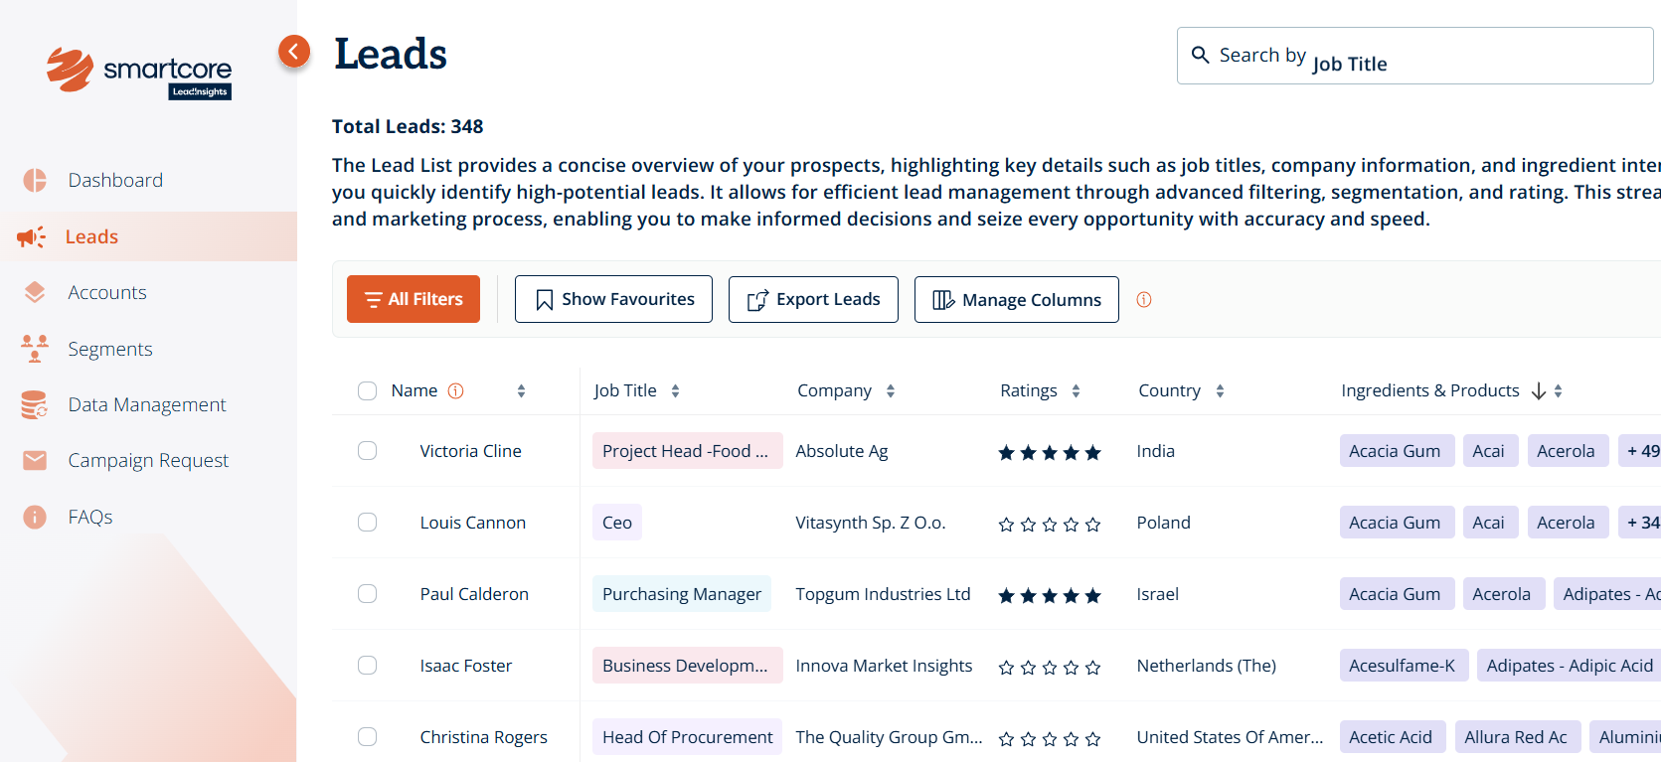
Task: Click the Dashboard pie chart icon
Action: pyautogui.click(x=35, y=180)
